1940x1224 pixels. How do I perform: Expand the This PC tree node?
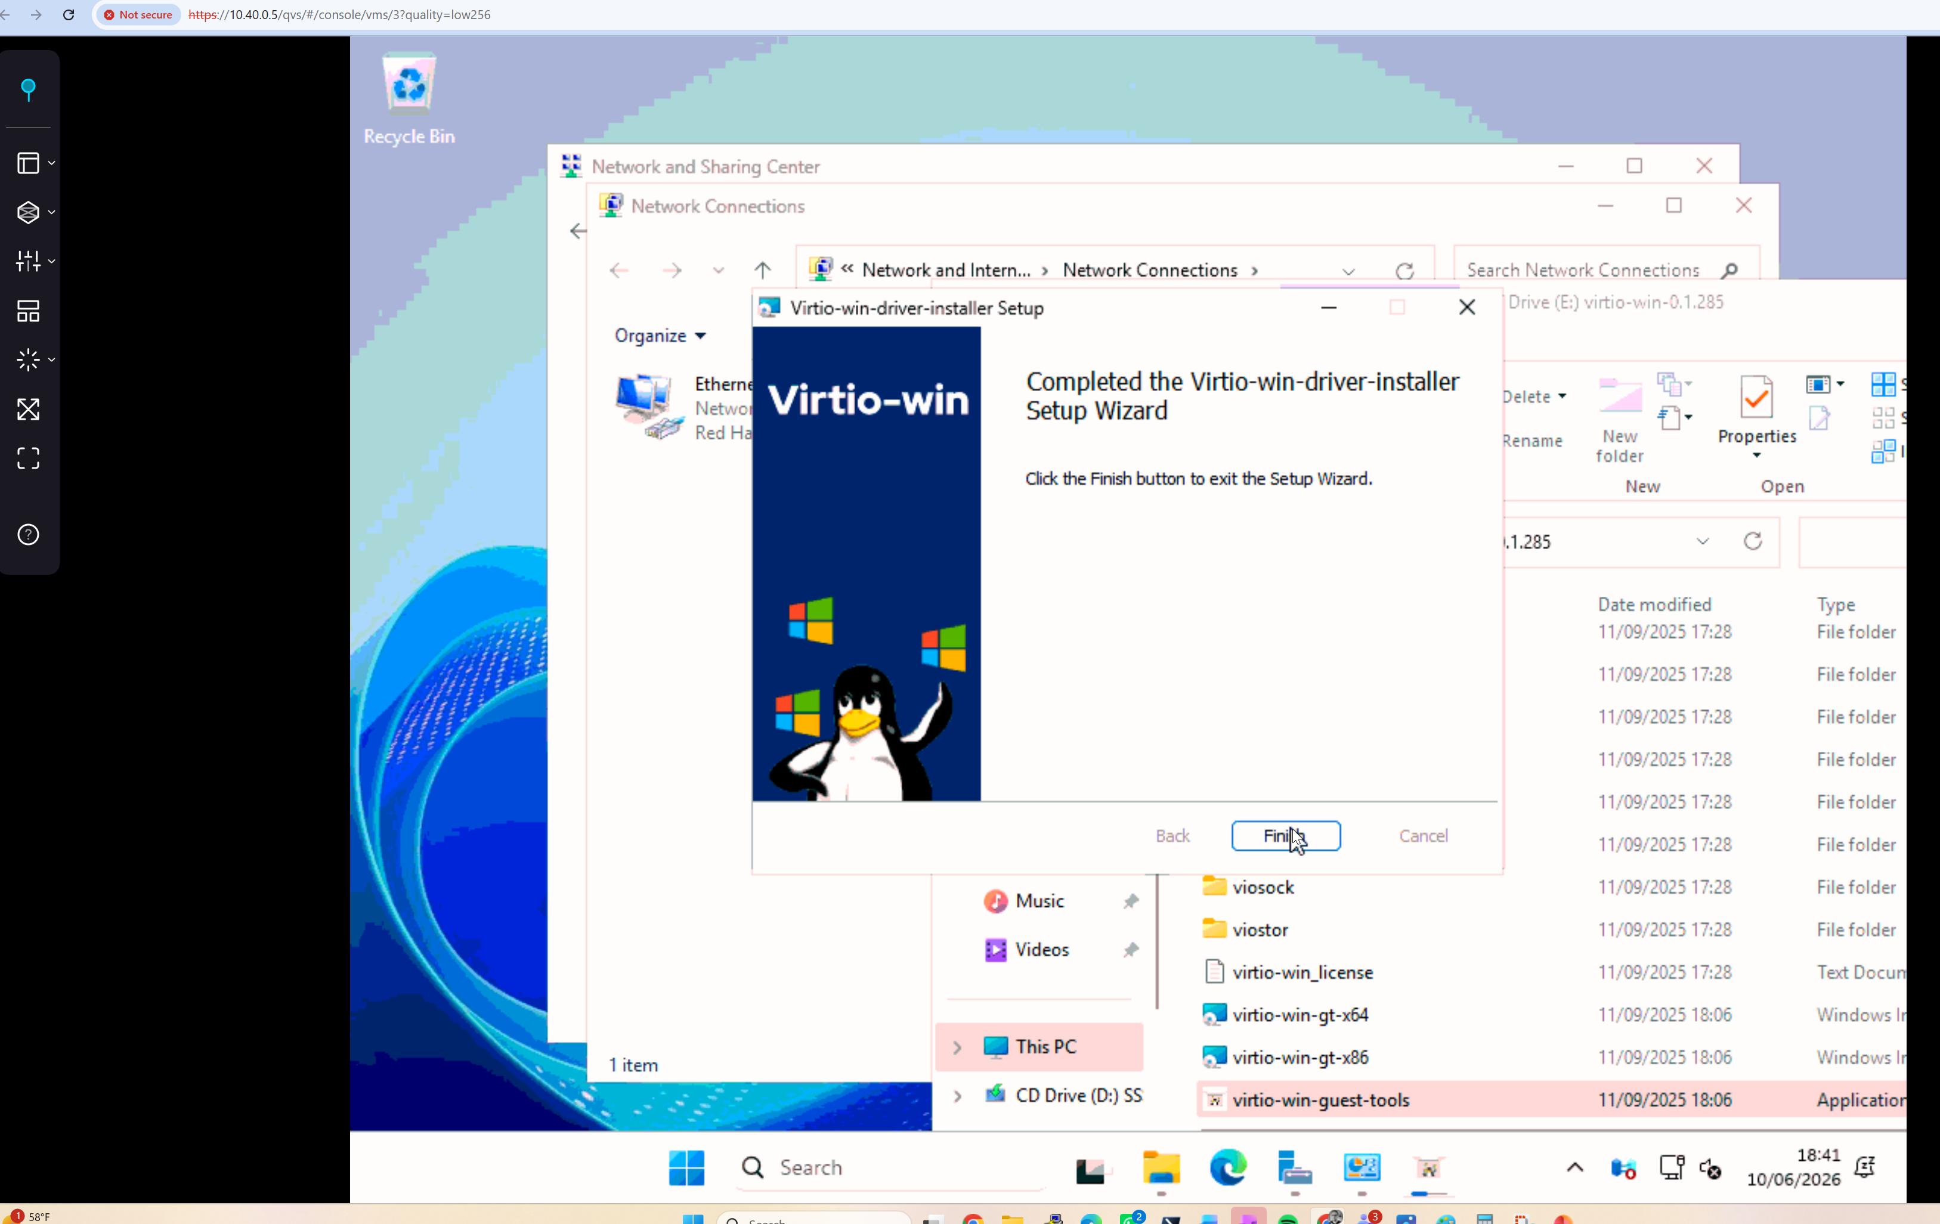click(957, 1047)
